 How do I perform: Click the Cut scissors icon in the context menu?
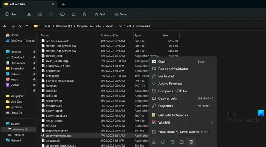point(154,142)
